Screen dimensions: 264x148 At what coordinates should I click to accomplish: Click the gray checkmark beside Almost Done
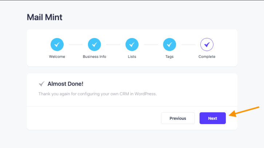(x=41, y=84)
